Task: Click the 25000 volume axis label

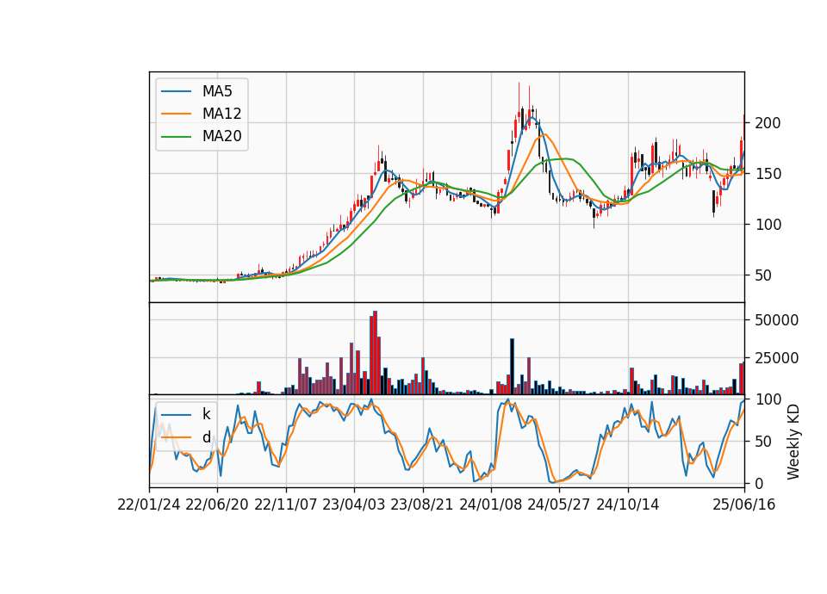Action: (x=776, y=358)
